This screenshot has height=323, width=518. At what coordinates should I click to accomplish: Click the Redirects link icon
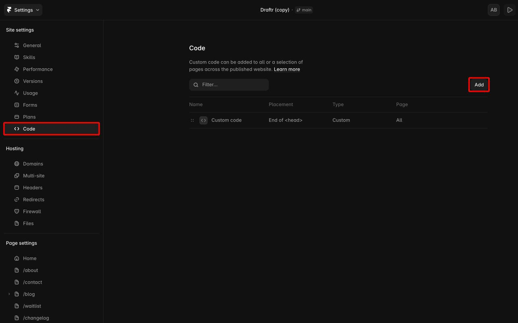(x=17, y=200)
